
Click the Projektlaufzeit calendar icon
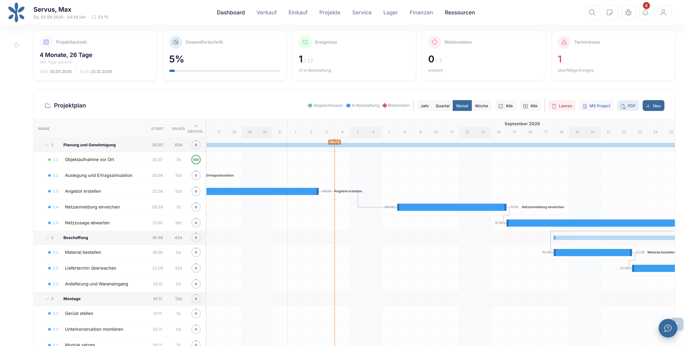coord(46,42)
